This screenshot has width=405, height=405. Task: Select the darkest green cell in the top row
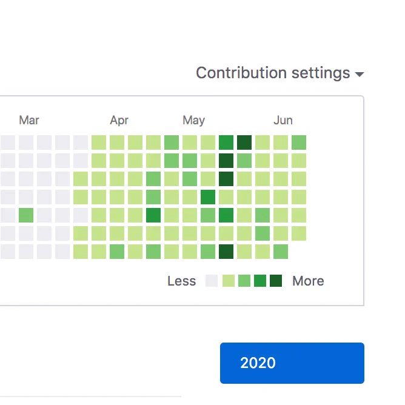click(x=244, y=142)
